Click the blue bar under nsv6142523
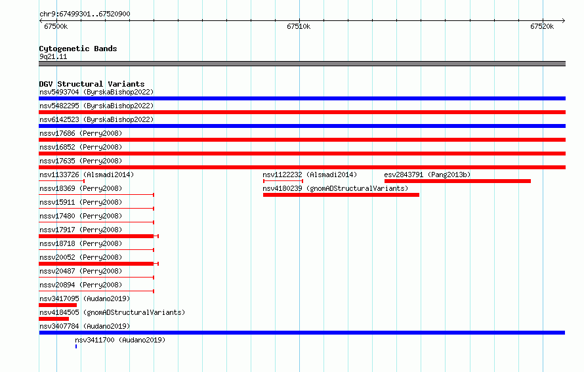Screen dimensions: 584x372 pos(302,126)
